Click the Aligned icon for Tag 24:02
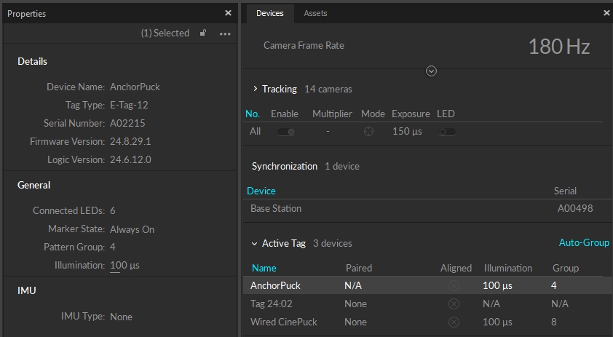Viewport: 613px width, 337px height. pos(454,304)
